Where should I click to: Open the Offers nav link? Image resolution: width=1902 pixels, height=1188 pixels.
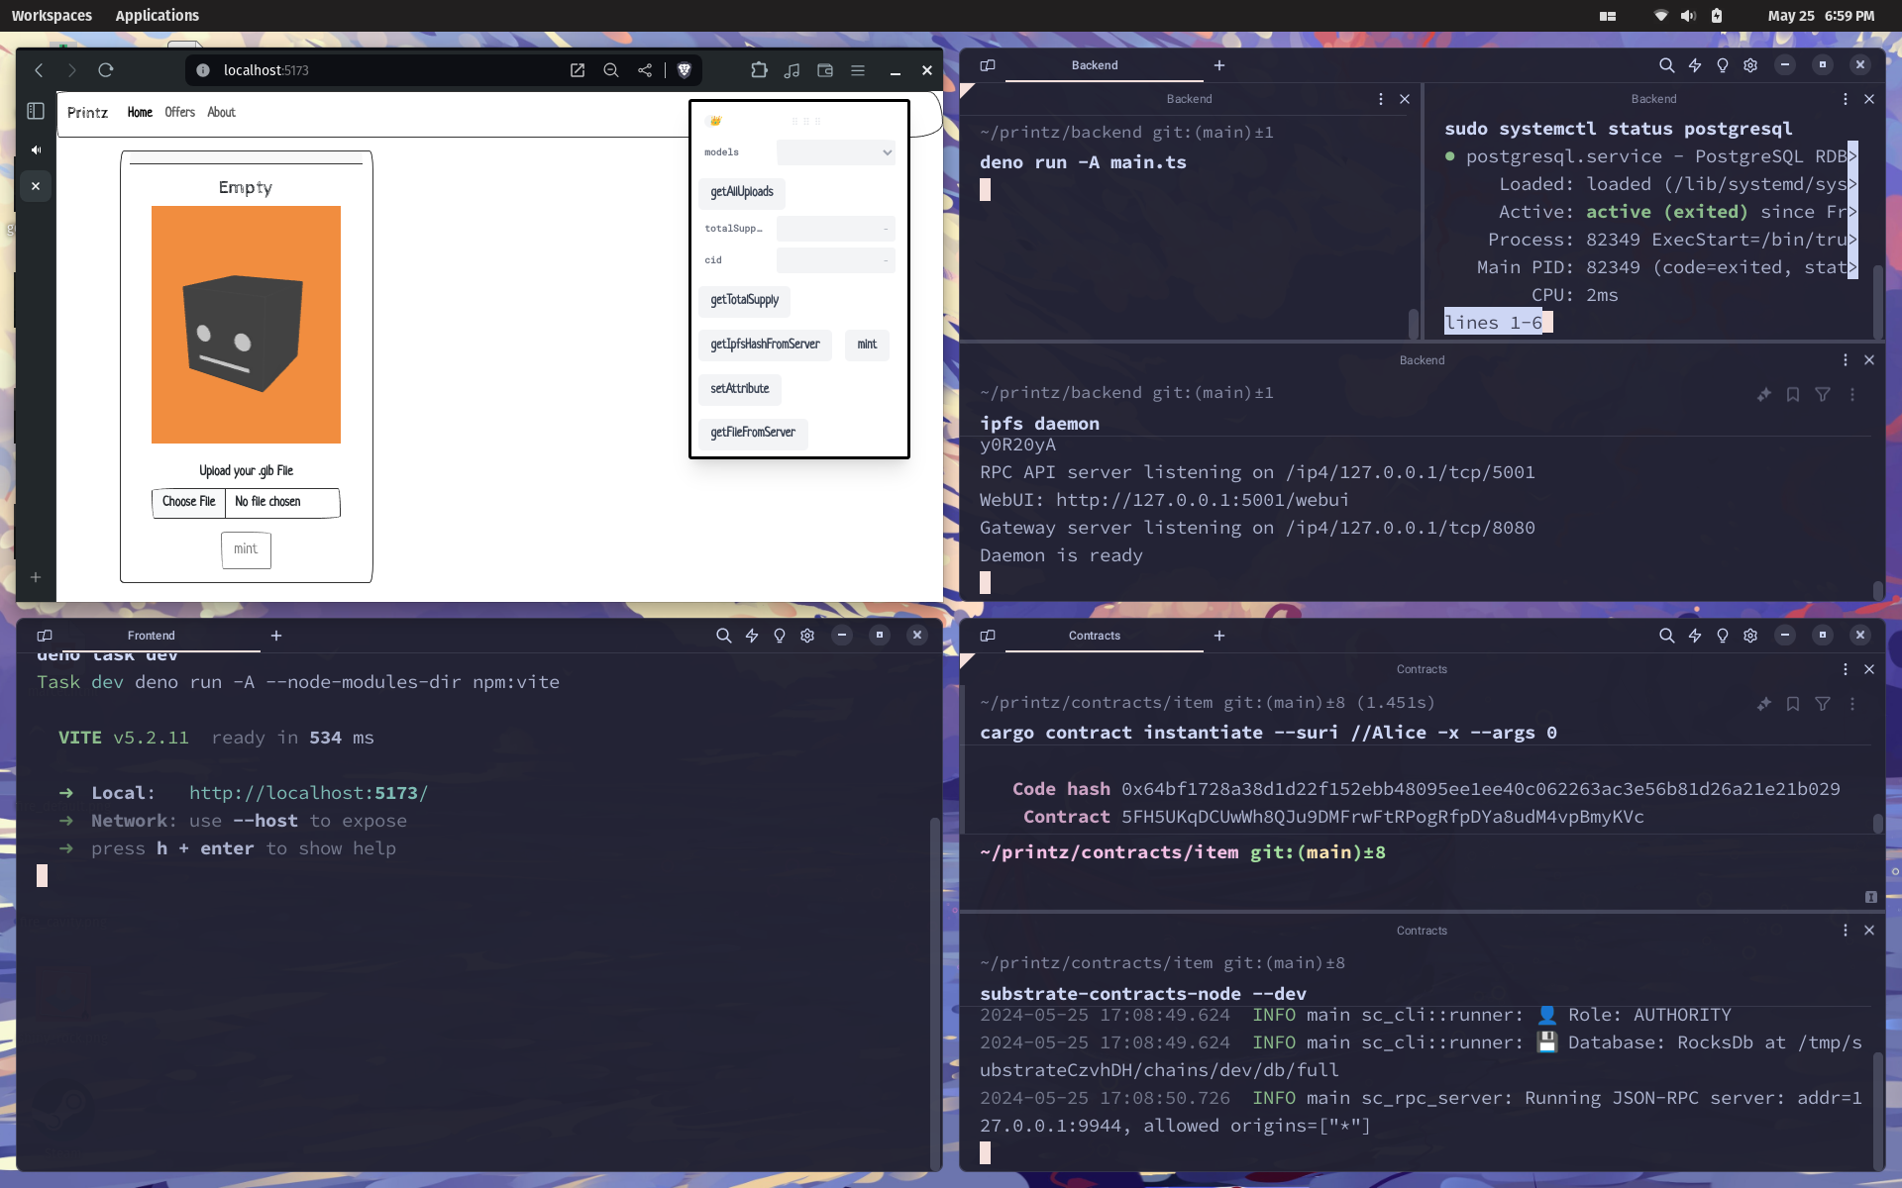[x=179, y=113]
